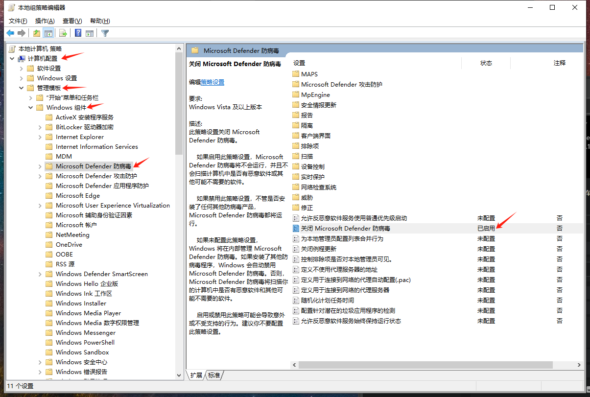The width and height of the screenshot is (590, 397).
Task: Select Microsoft Edge in the tree
Action: pyautogui.click(x=78, y=195)
